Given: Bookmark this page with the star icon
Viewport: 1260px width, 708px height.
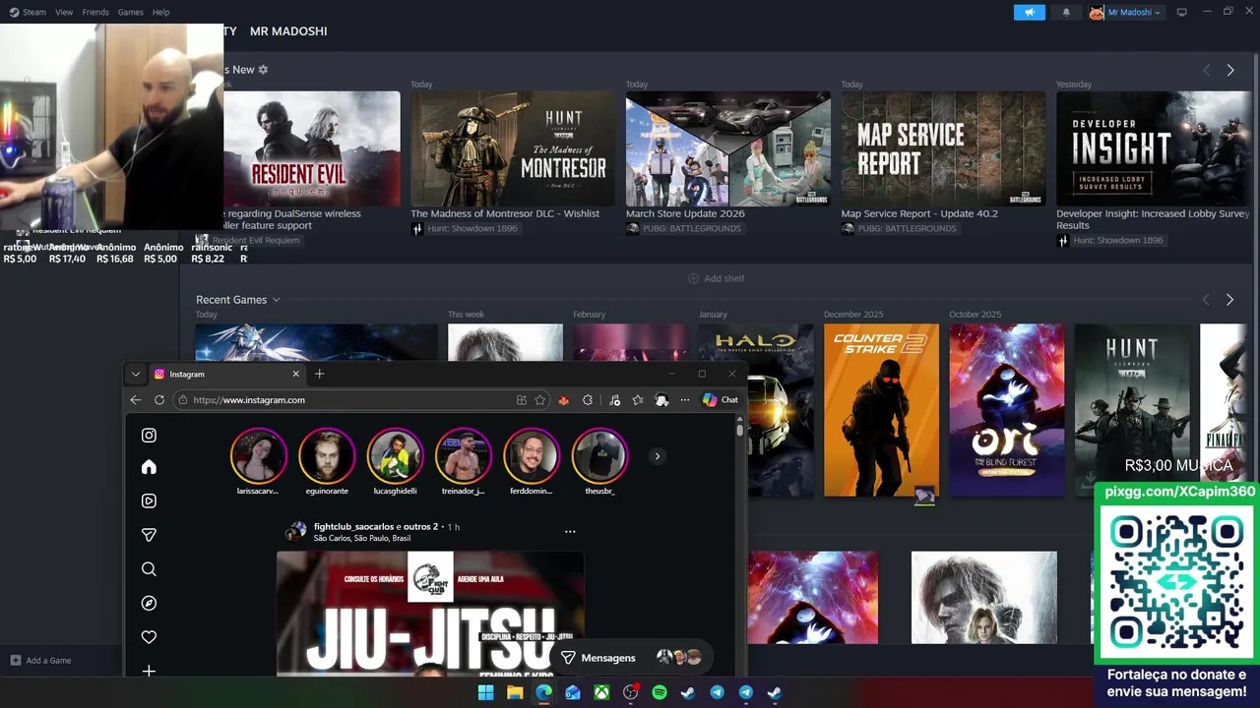Looking at the screenshot, I should pos(540,400).
